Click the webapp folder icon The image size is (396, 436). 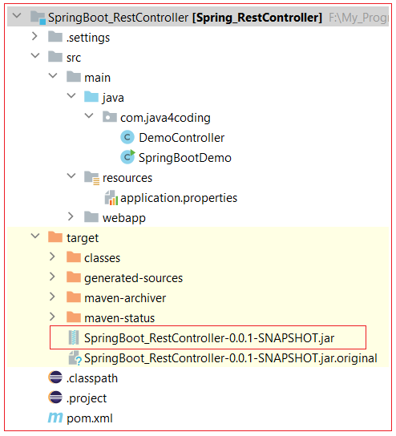[x=91, y=217]
